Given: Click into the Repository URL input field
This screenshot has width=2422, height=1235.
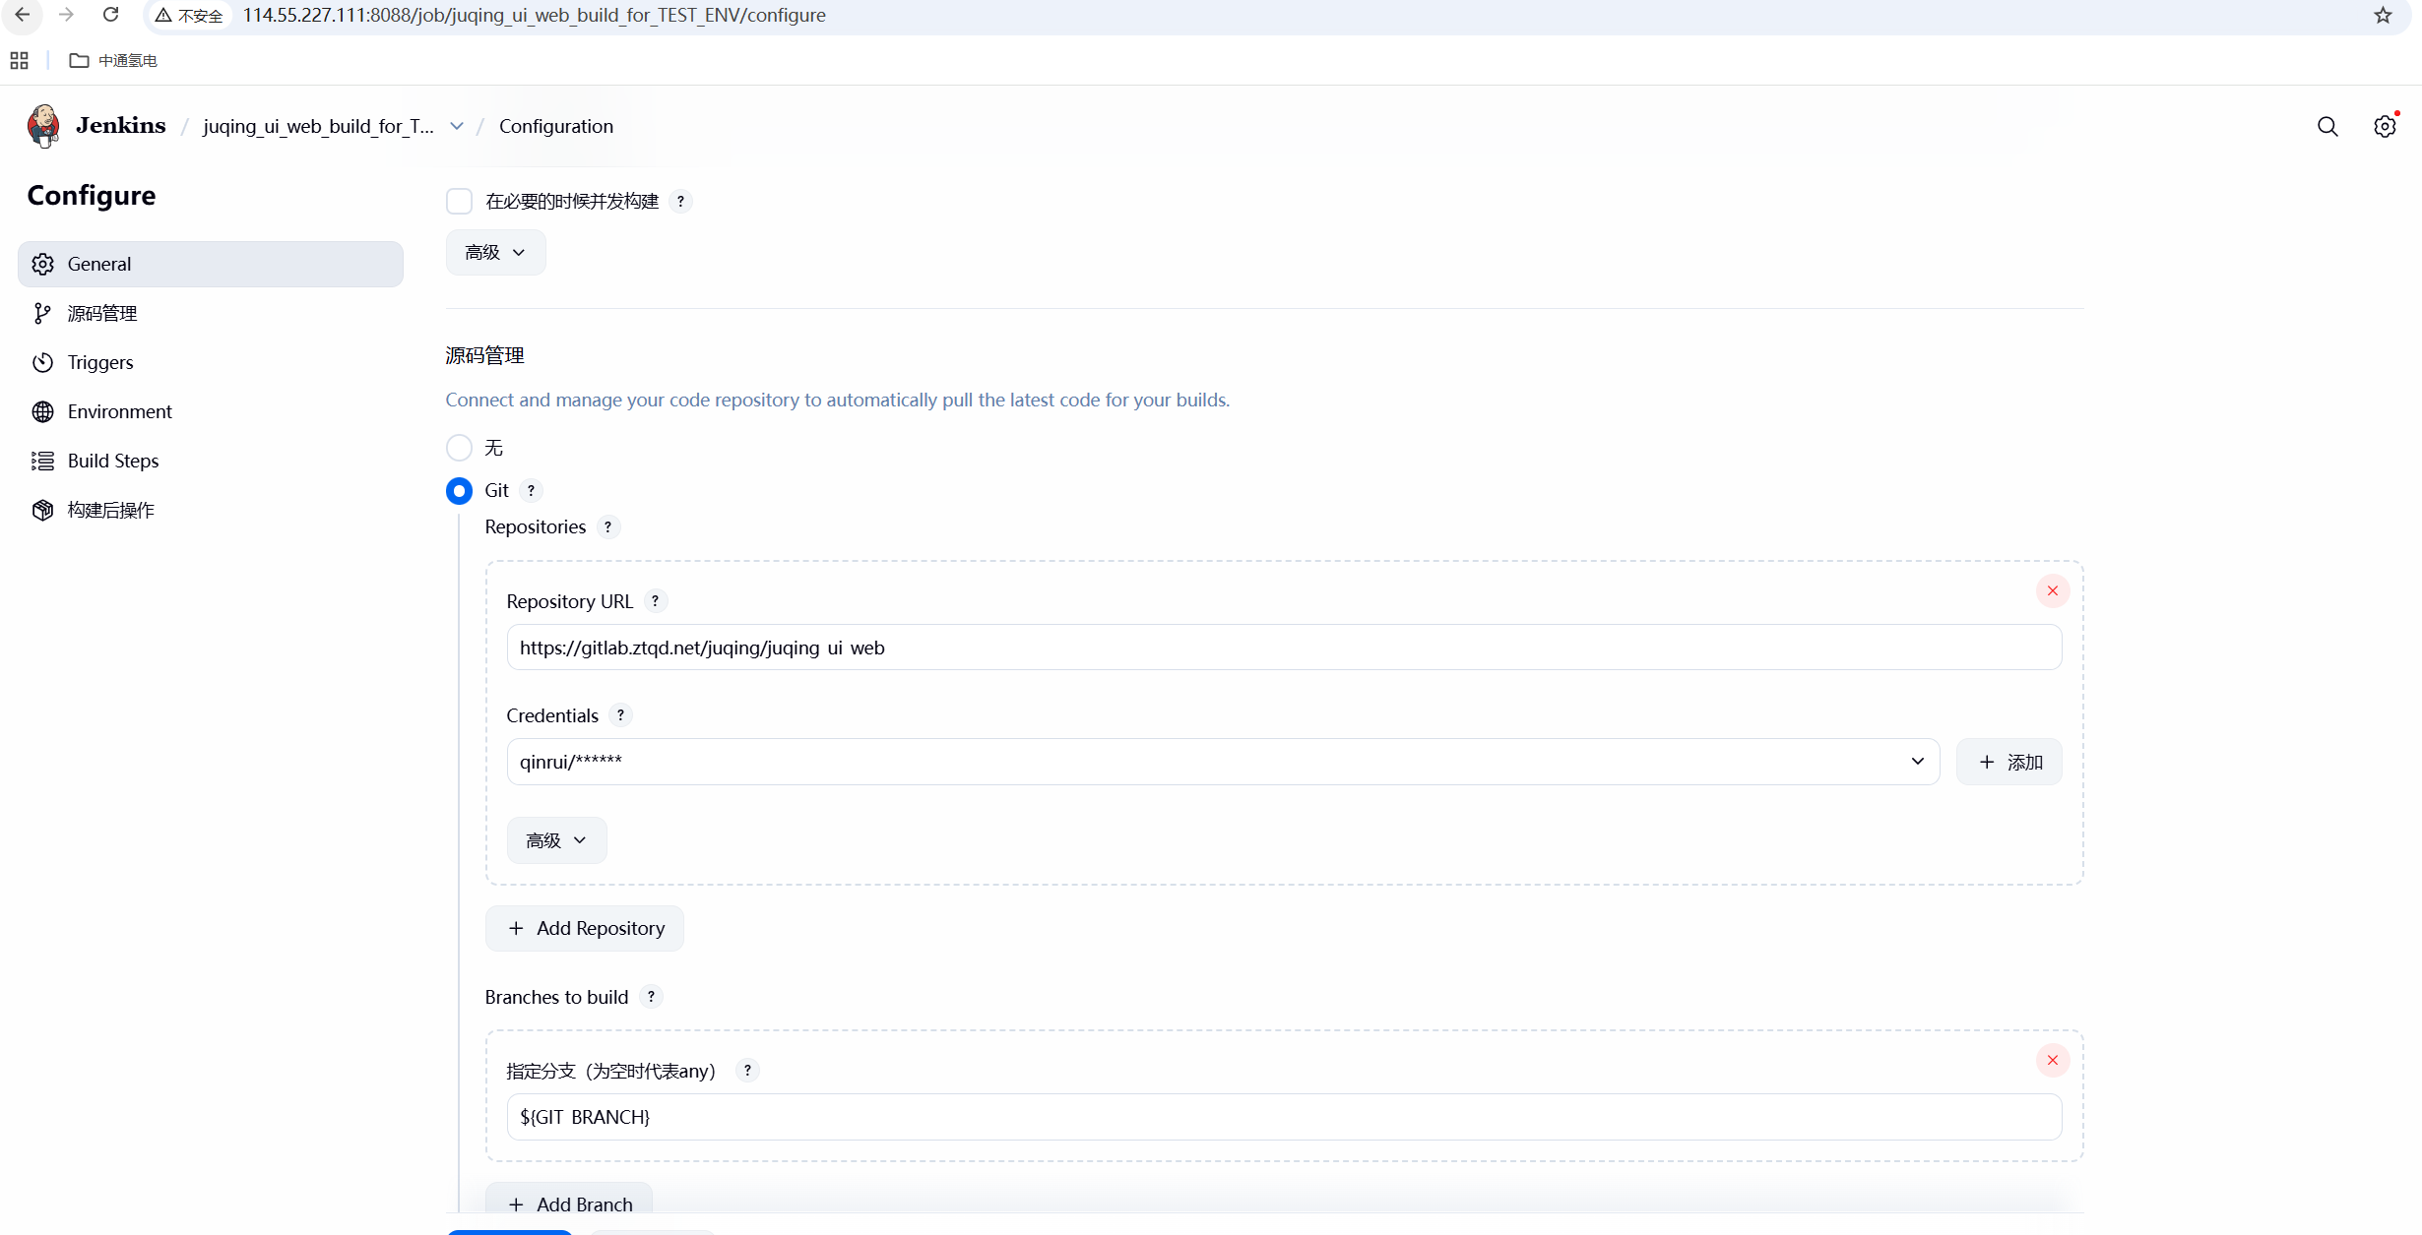Looking at the screenshot, I should [1283, 648].
